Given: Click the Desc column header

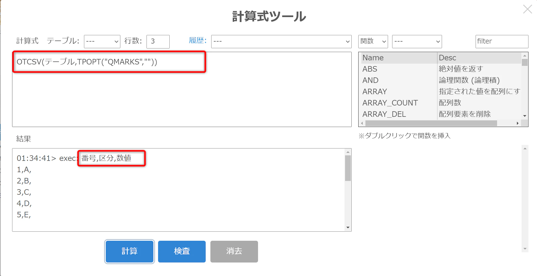Looking at the screenshot, I should pos(479,58).
